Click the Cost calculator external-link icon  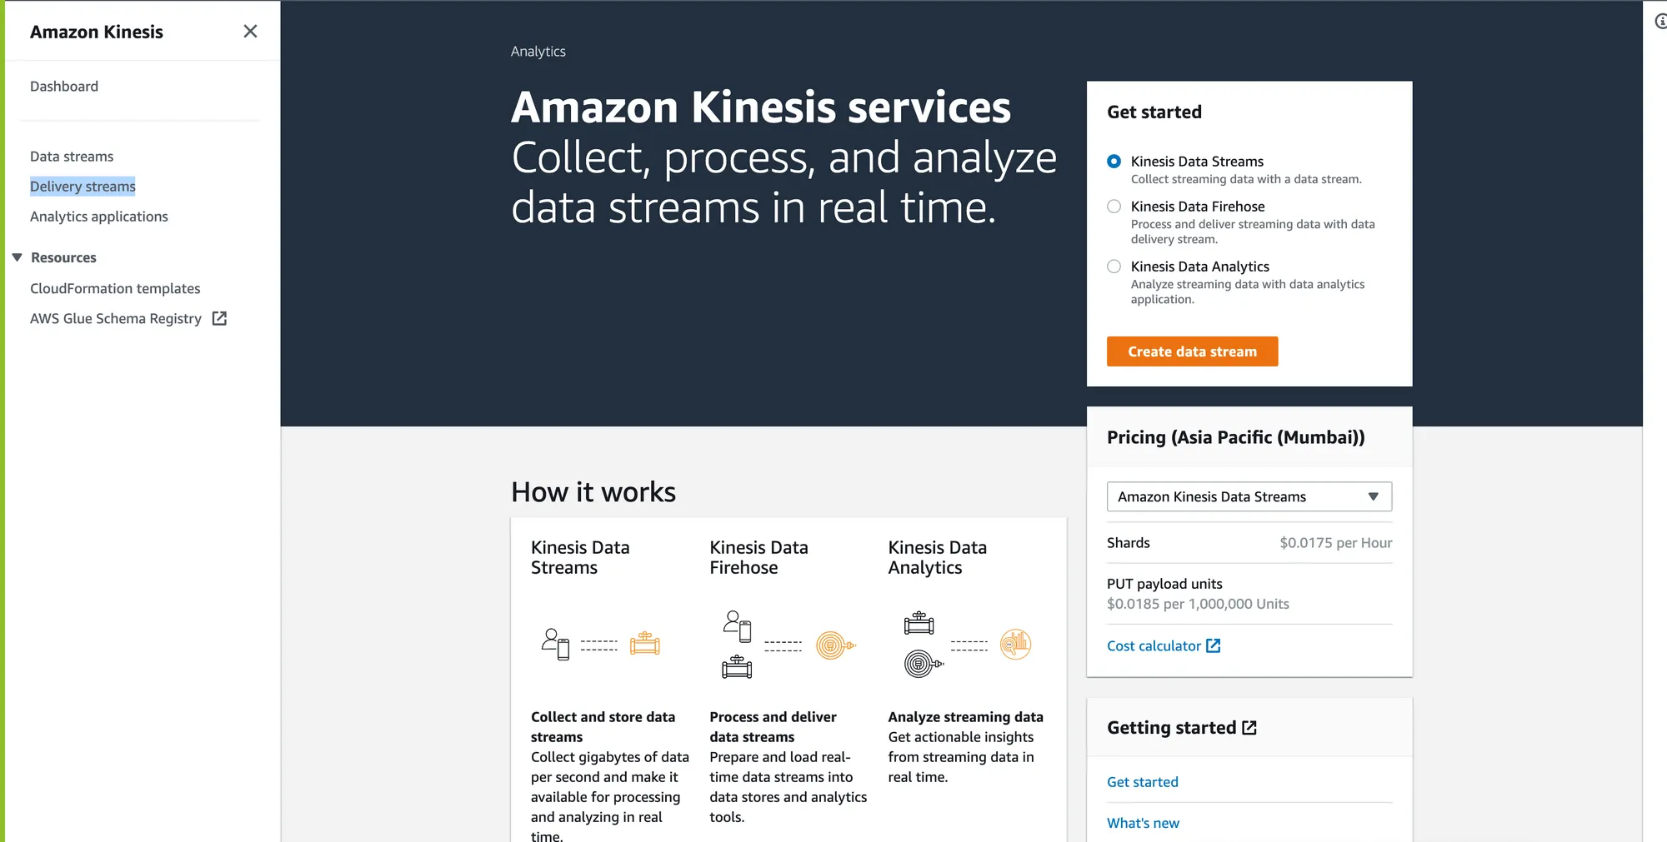(1214, 645)
